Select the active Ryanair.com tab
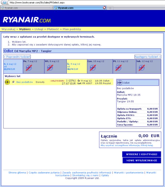 click(80, 8)
